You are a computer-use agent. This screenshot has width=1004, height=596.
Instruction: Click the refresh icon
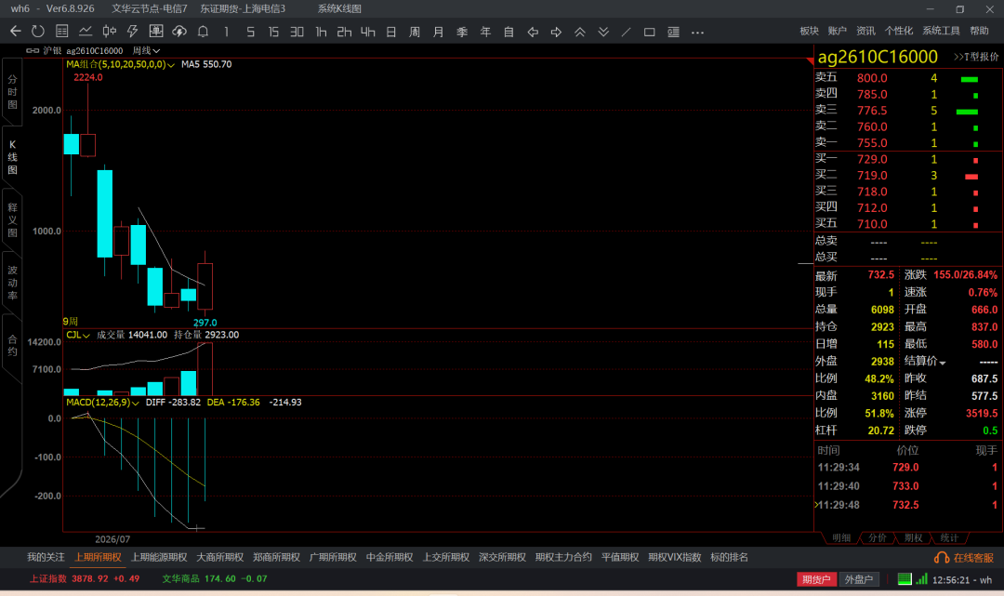38,32
